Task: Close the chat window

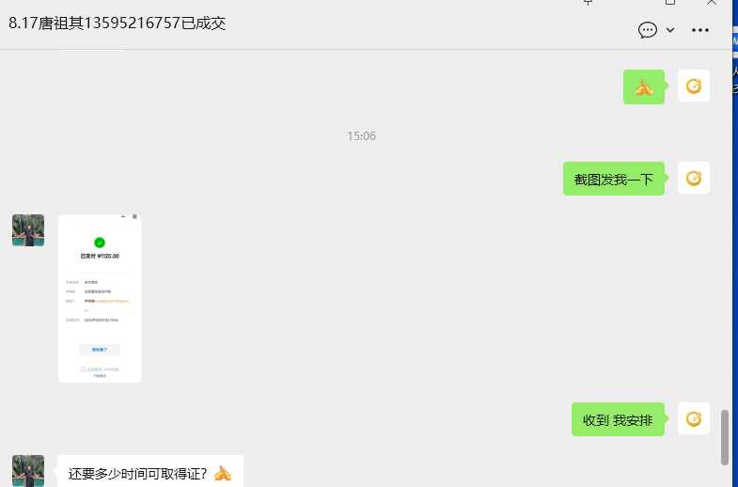Action: pyautogui.click(x=712, y=3)
